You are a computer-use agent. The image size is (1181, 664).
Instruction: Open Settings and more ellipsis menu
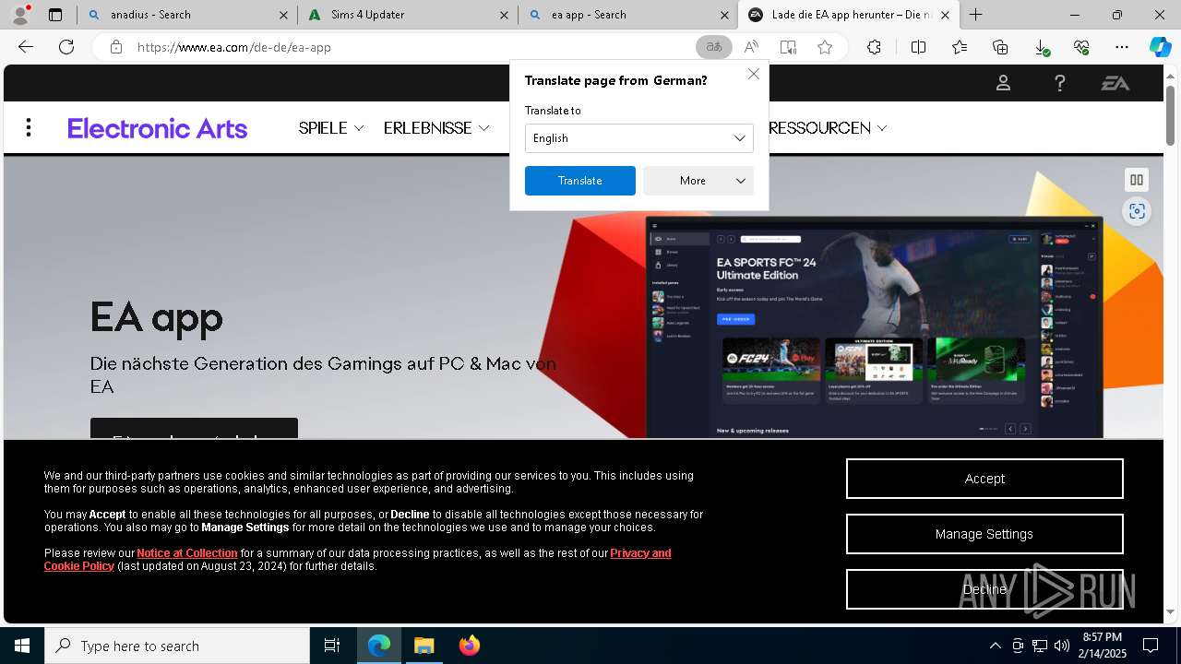click(x=1122, y=47)
